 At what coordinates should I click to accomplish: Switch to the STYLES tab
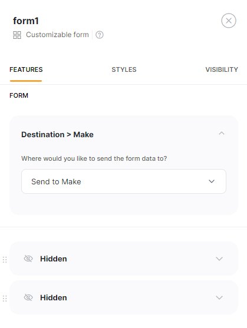[124, 69]
